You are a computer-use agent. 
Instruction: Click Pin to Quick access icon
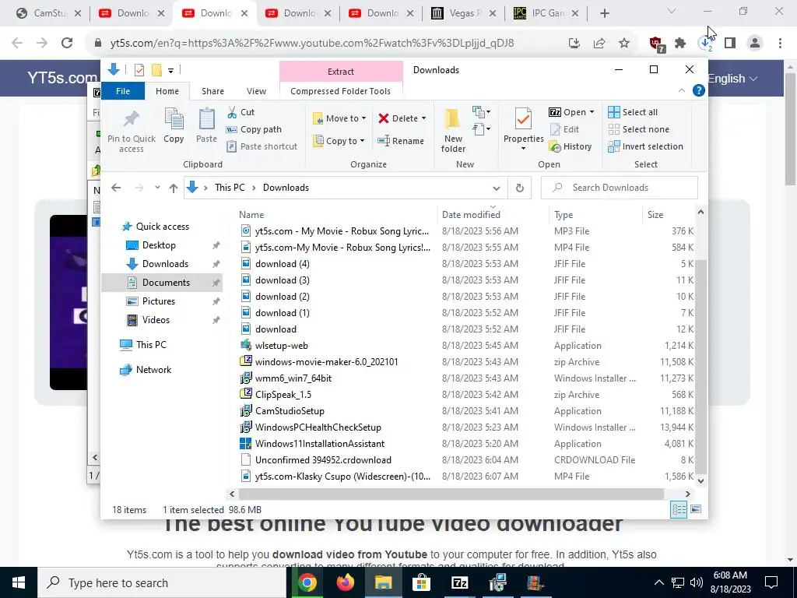point(131,119)
